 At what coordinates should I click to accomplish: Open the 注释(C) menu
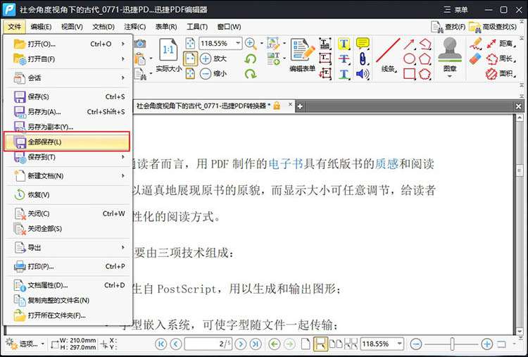tap(134, 27)
